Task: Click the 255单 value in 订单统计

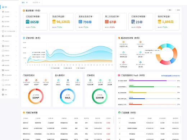Action: click(x=110, y=85)
